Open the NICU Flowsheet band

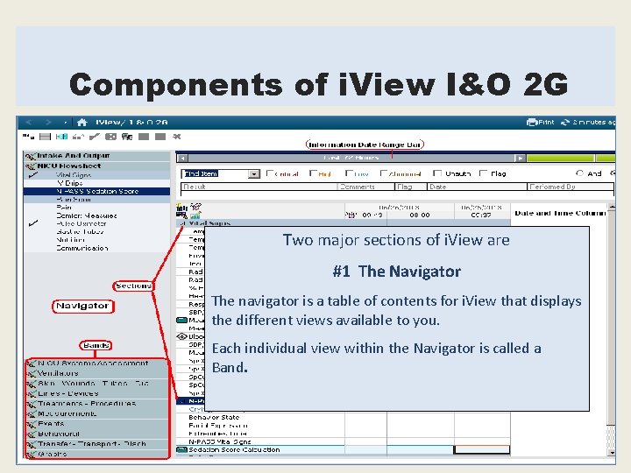pyautogui.click(x=97, y=166)
